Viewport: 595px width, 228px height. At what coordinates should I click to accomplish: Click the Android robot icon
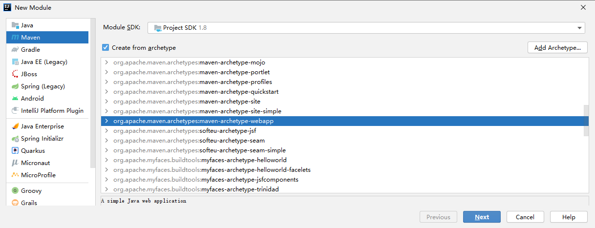pos(15,99)
